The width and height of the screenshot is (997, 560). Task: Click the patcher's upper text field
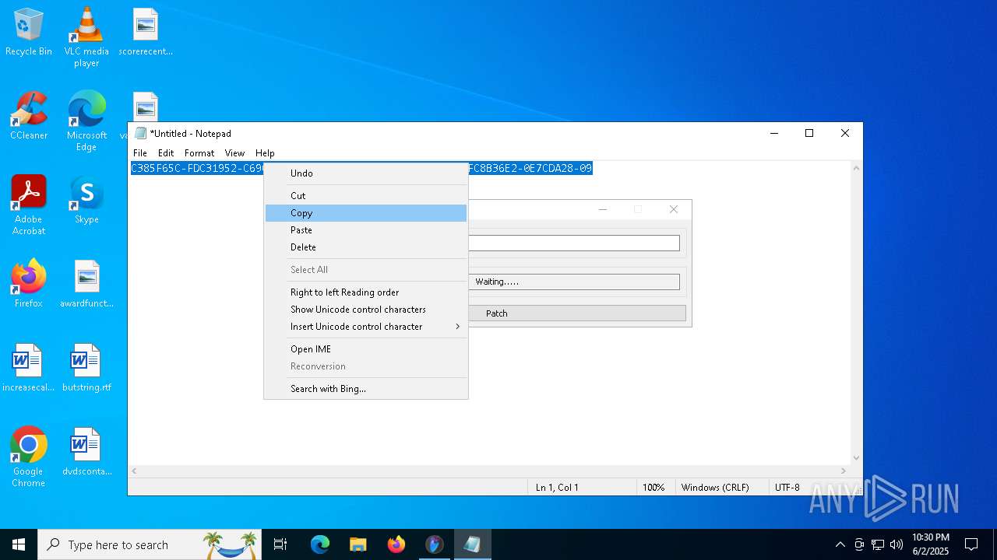(574, 243)
